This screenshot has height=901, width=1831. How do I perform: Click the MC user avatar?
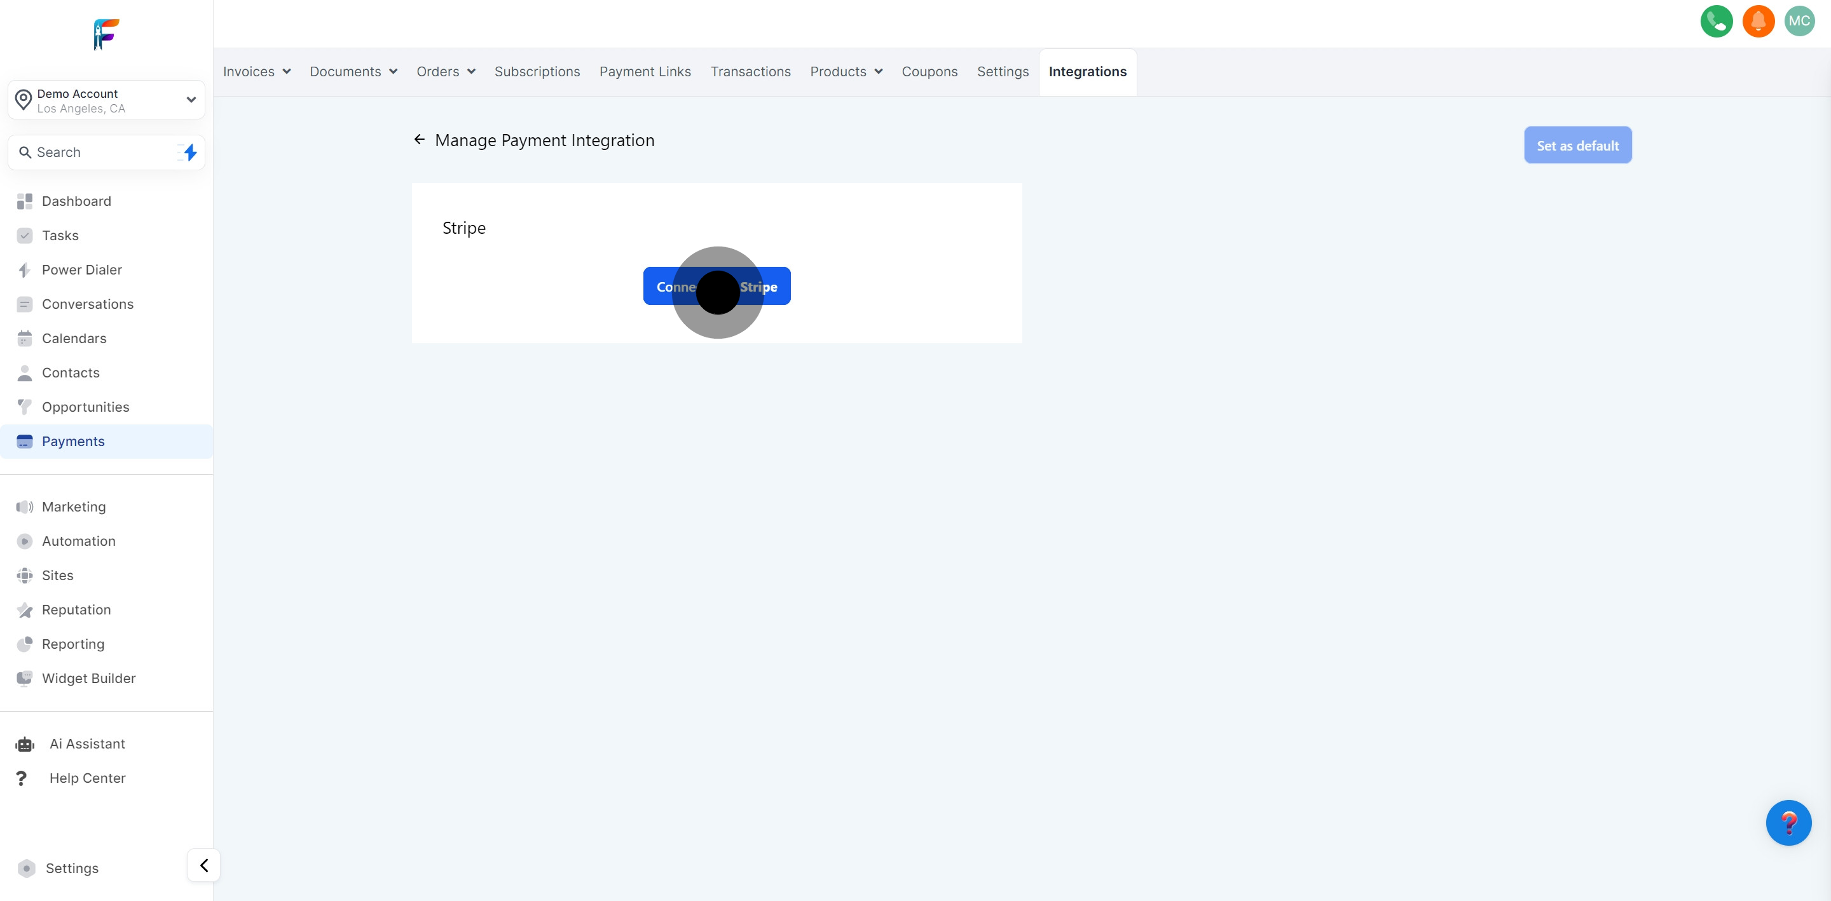(x=1799, y=22)
